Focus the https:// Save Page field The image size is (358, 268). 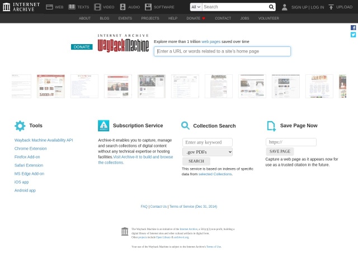[x=291, y=142]
